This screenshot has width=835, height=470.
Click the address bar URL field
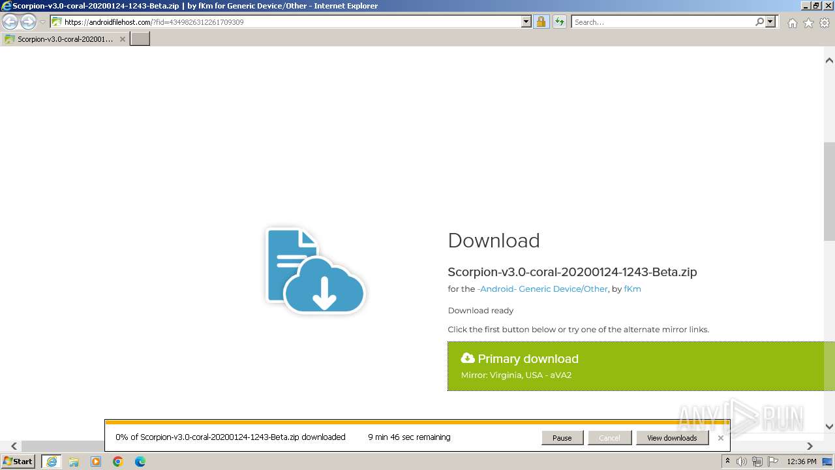click(x=286, y=22)
